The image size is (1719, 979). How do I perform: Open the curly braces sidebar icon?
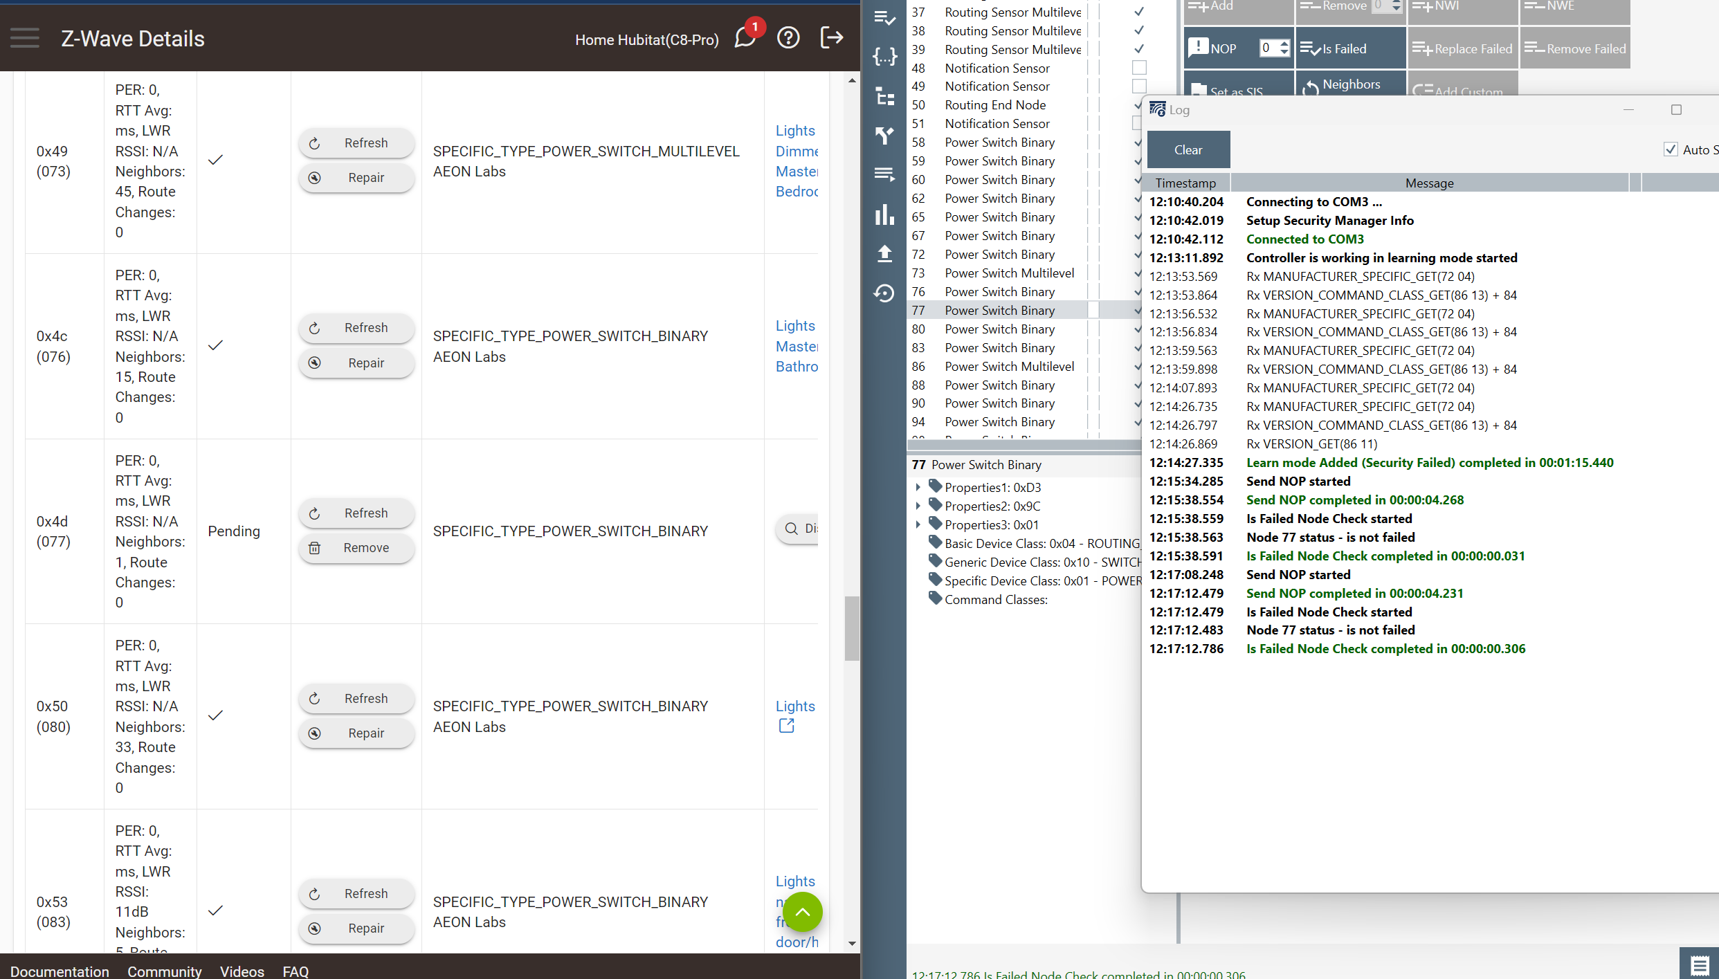(884, 57)
